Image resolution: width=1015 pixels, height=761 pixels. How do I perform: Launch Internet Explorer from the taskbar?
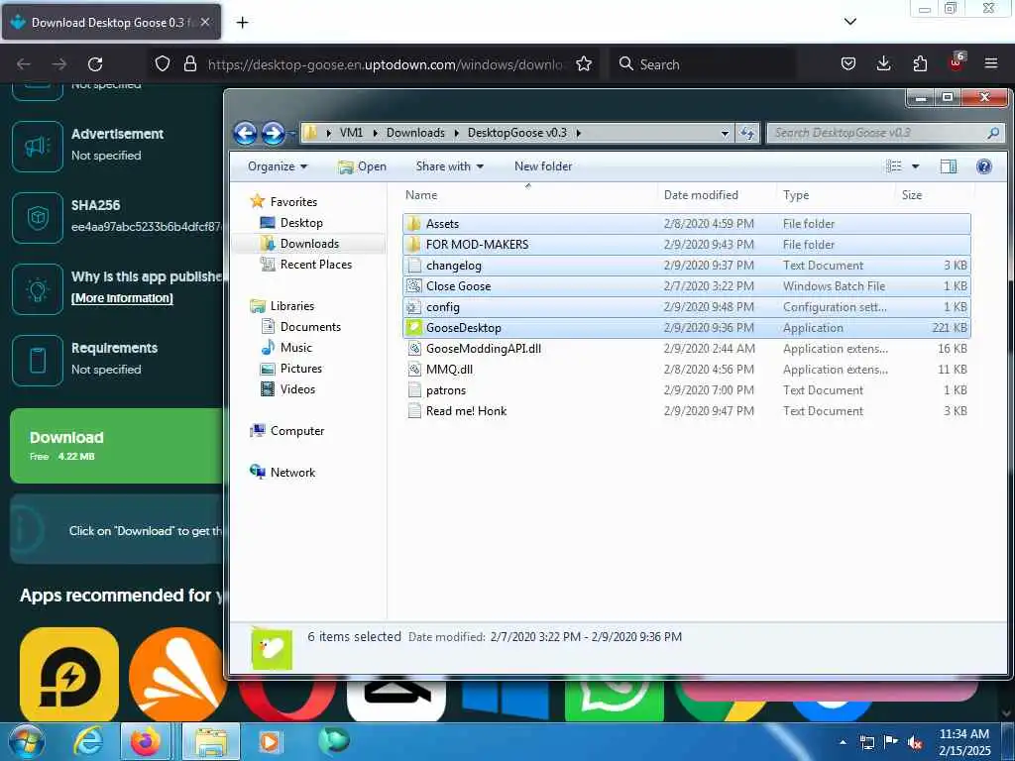pos(87,741)
